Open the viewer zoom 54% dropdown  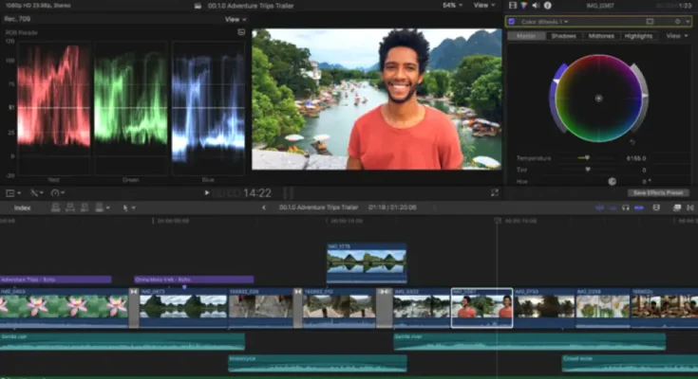452,6
